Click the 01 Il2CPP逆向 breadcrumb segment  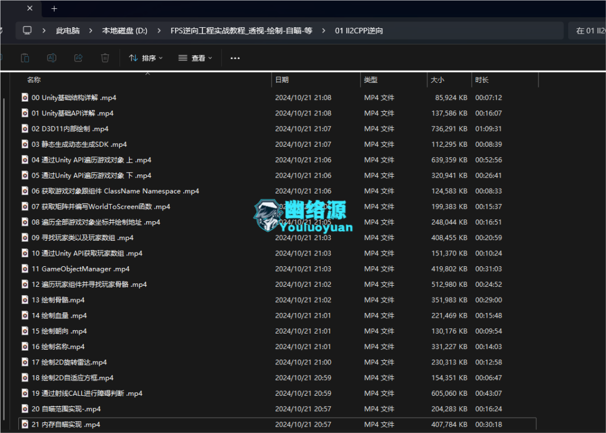click(359, 31)
